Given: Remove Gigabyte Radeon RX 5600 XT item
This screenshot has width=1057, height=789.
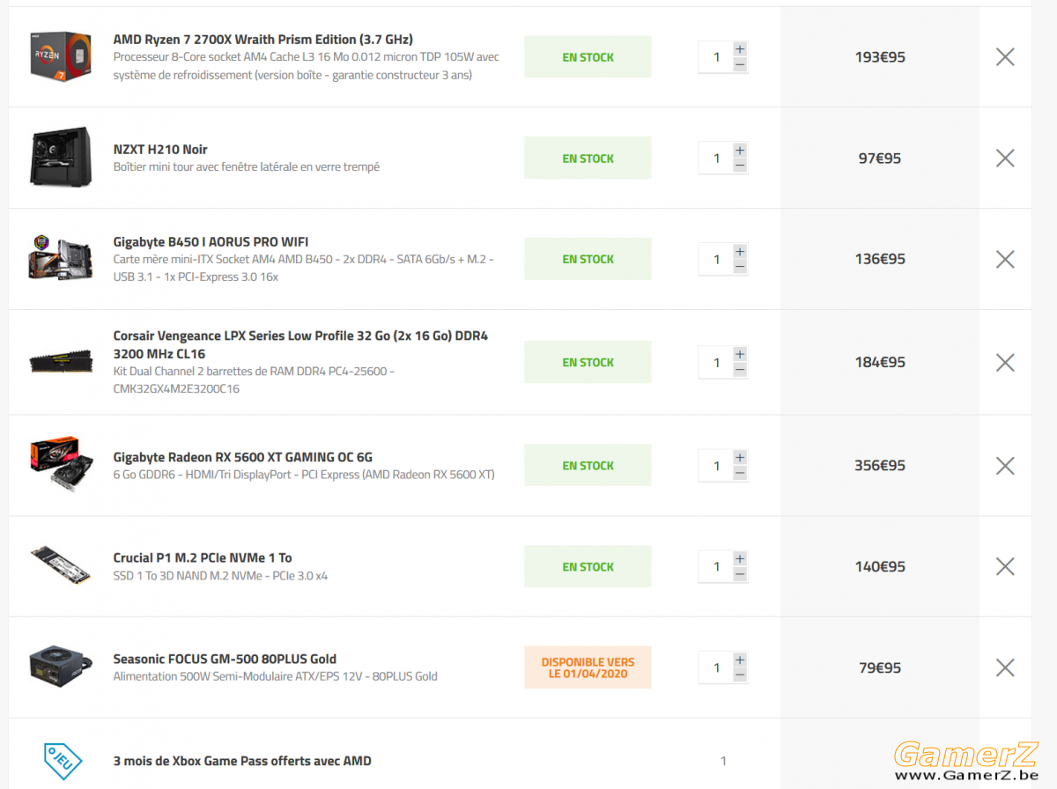Looking at the screenshot, I should tap(1005, 466).
